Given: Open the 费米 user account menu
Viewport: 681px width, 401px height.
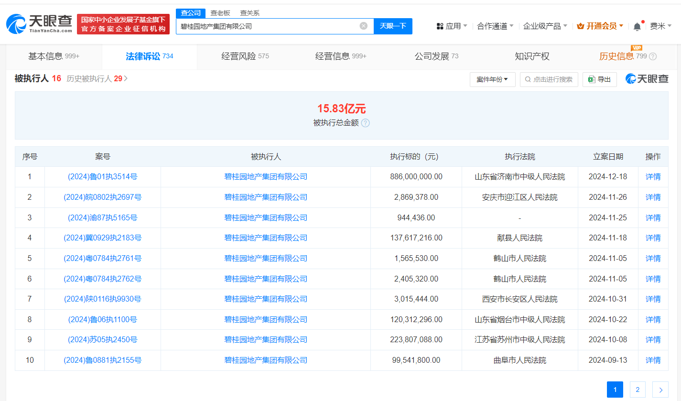Looking at the screenshot, I should [x=660, y=26].
